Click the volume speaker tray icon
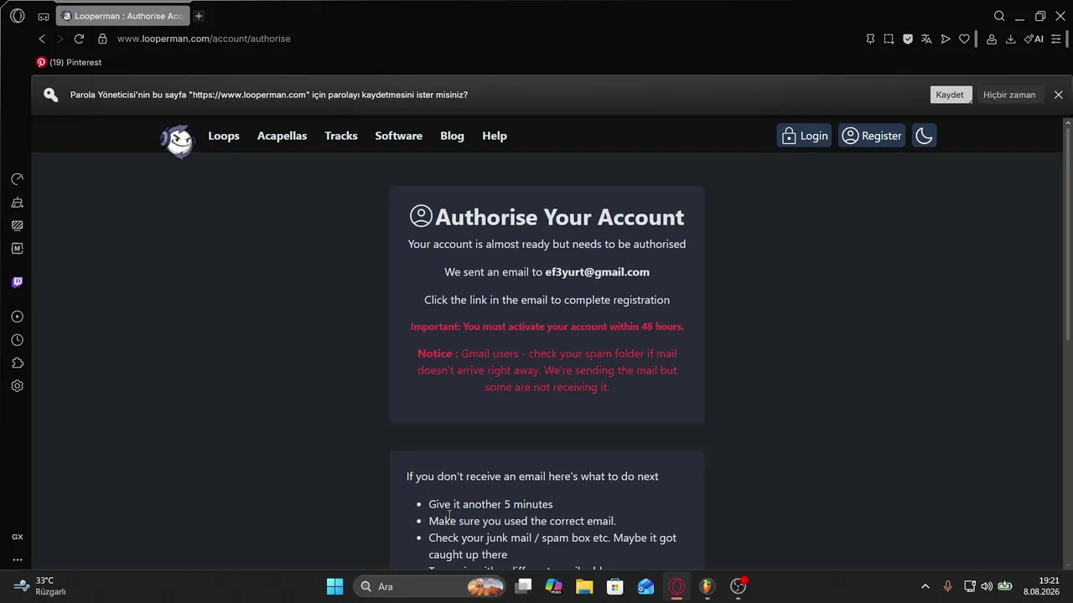Screen dimensions: 1073x603 pos(987,586)
